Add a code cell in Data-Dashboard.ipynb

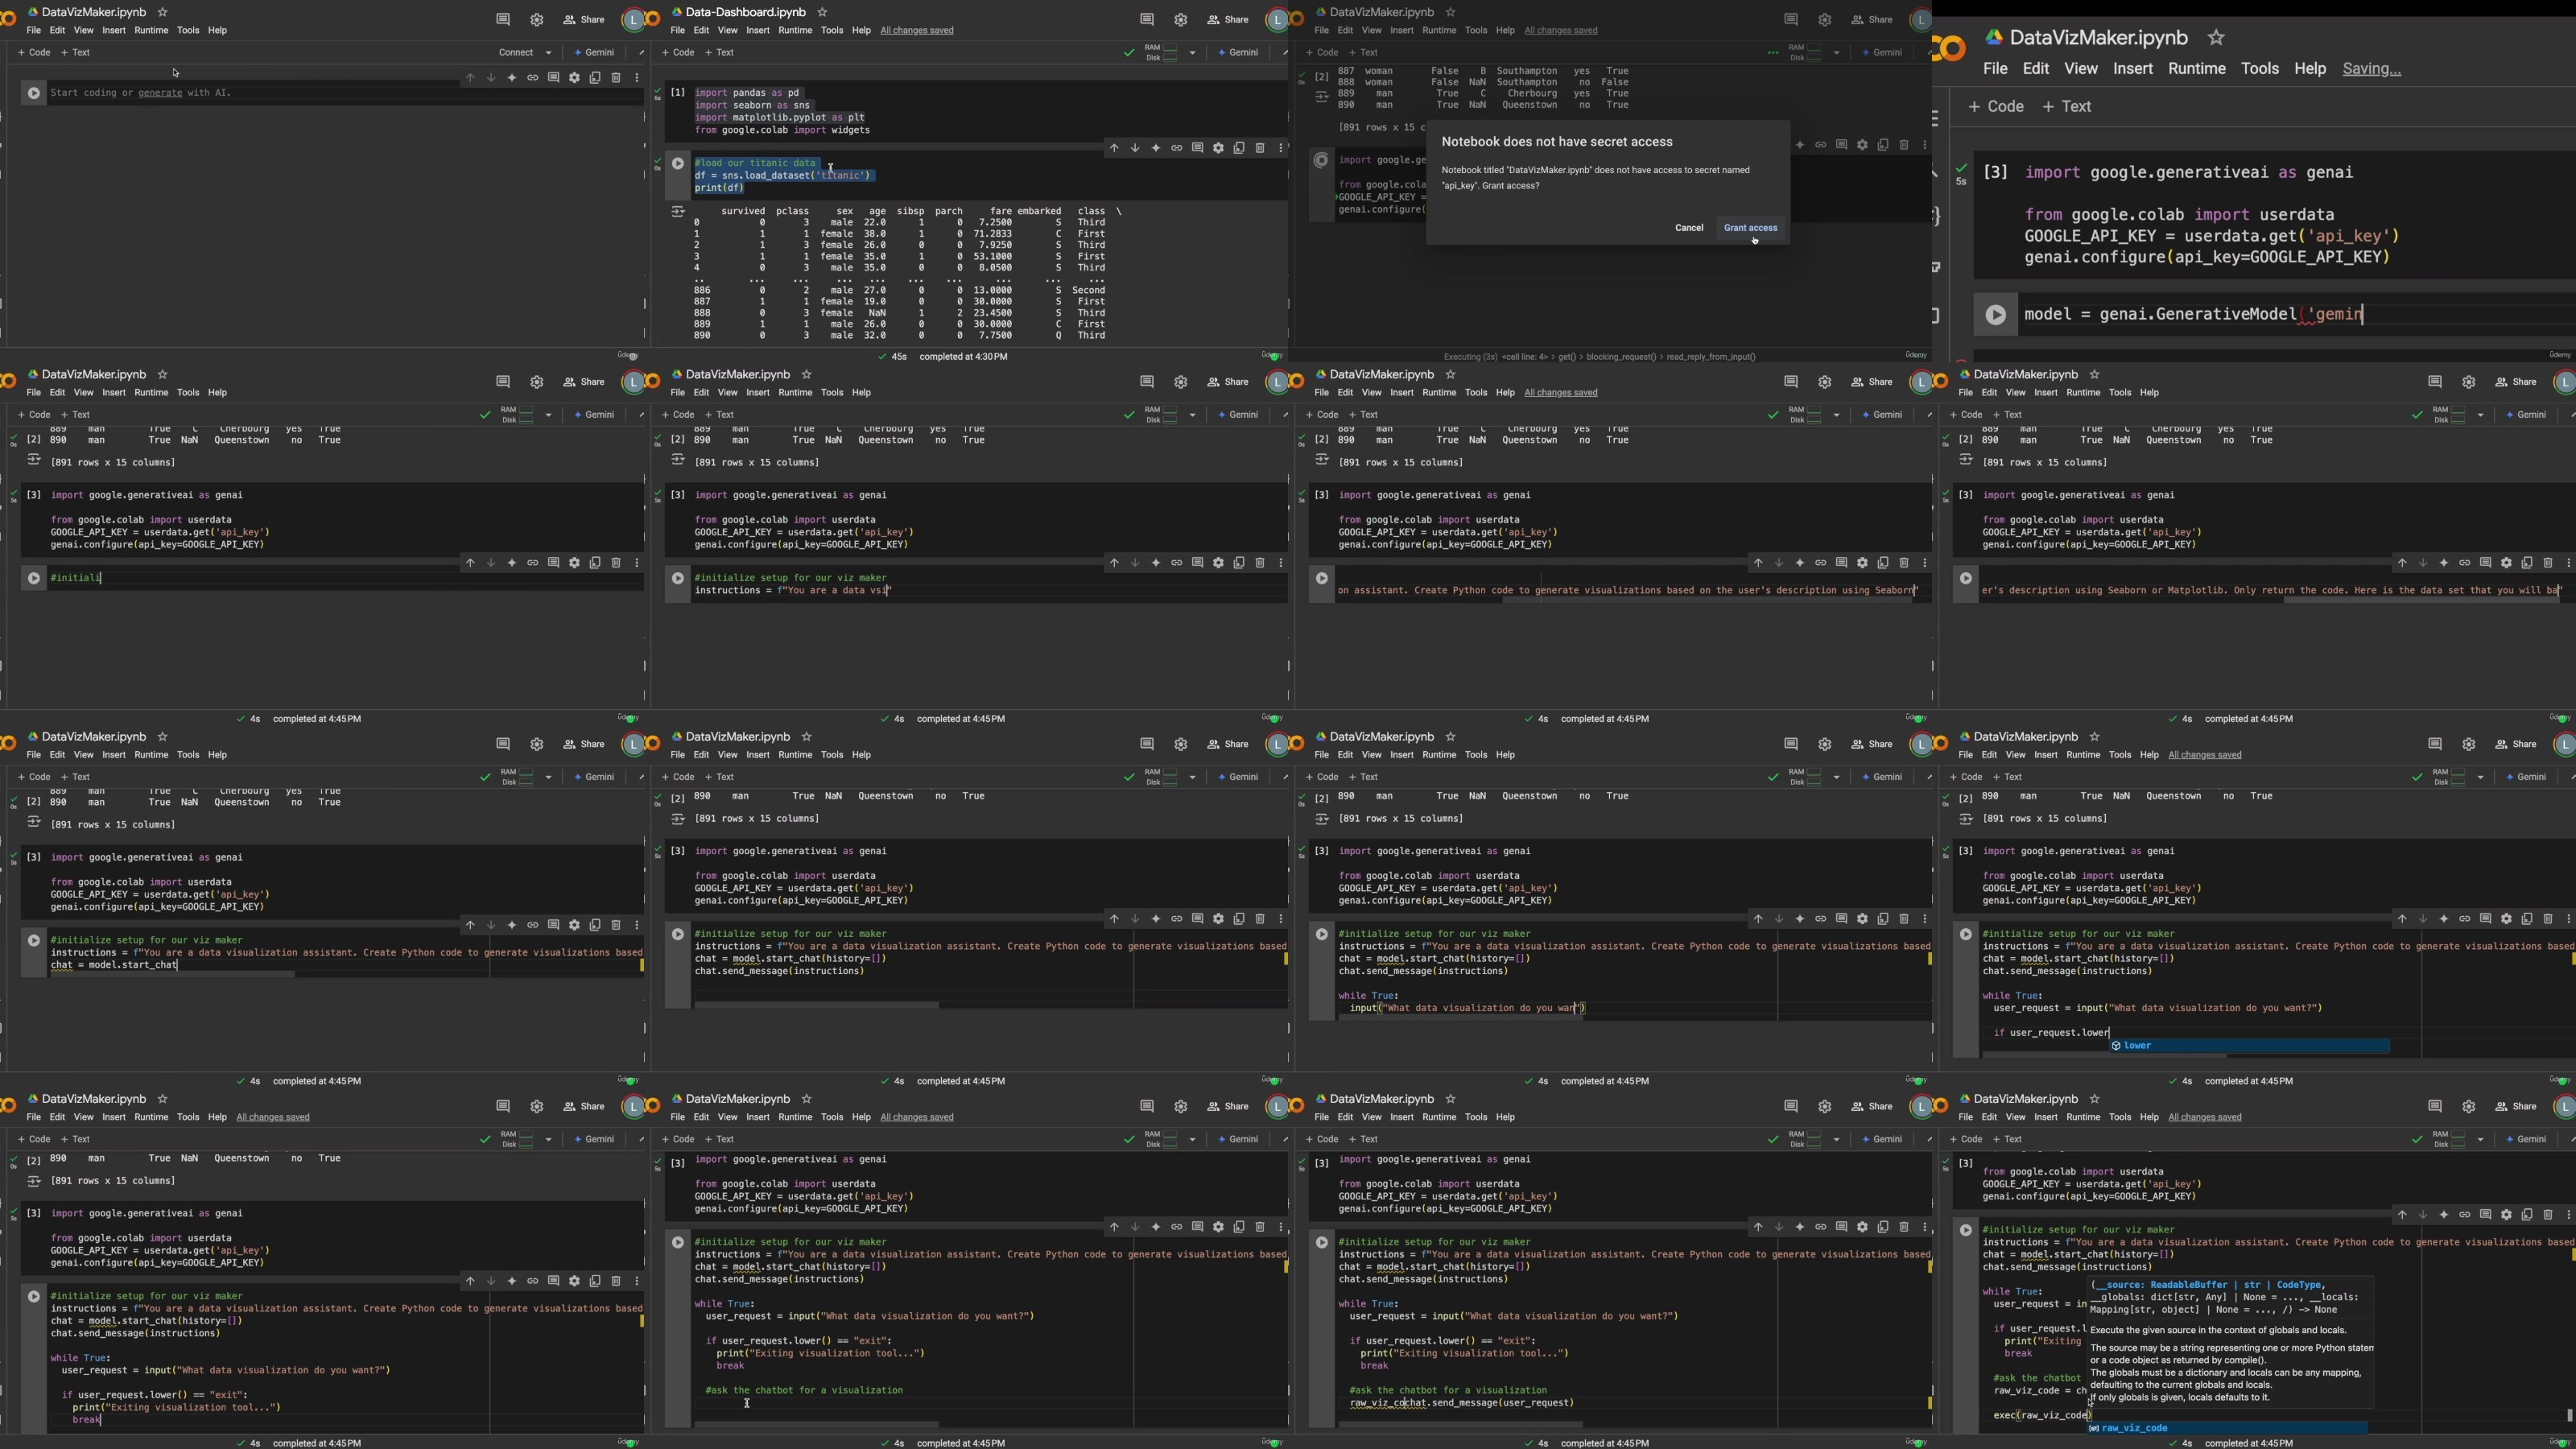pos(679,52)
